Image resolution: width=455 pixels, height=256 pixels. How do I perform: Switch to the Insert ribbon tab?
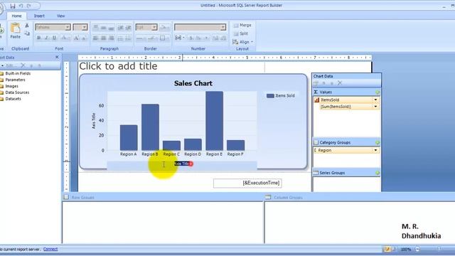(39, 16)
